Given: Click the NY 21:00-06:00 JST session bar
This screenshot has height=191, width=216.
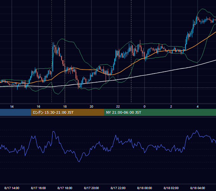Looking at the screenshot, I should tap(160, 112).
